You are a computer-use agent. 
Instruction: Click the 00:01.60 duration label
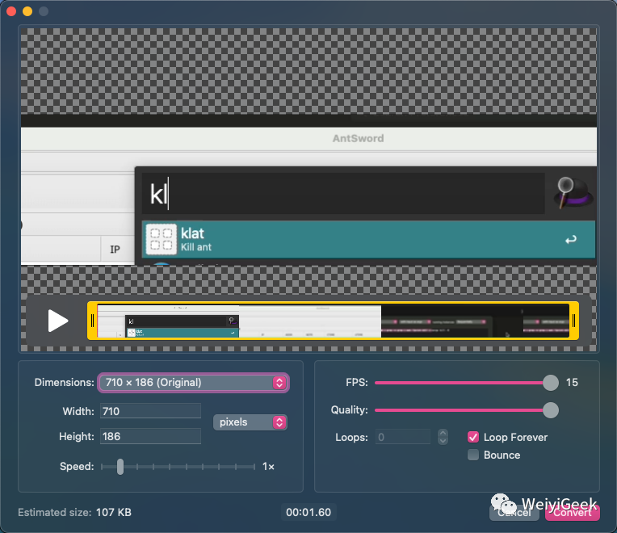click(308, 512)
